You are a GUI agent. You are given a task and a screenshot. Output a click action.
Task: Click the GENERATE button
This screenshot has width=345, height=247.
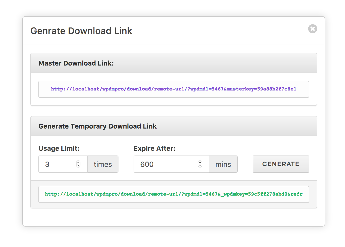tap(281, 164)
